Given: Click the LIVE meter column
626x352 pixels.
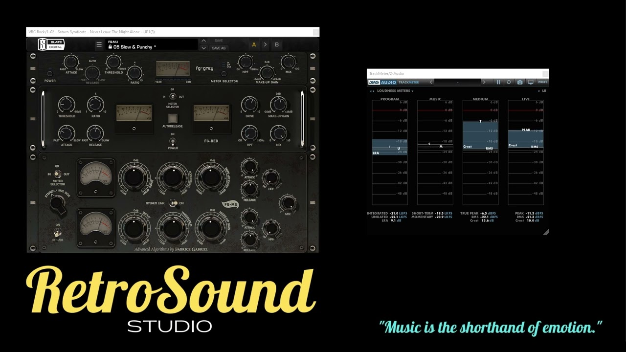Looking at the screenshot, I should 526,152.
